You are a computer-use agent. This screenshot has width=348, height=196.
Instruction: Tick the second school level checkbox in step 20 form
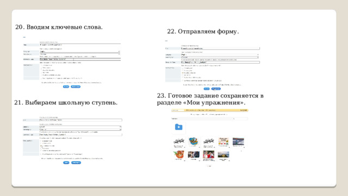point(41,68)
